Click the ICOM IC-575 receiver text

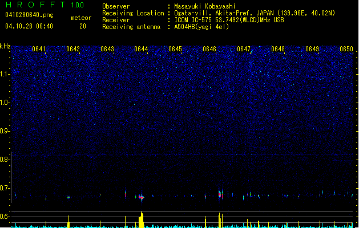pyautogui.click(x=229, y=20)
